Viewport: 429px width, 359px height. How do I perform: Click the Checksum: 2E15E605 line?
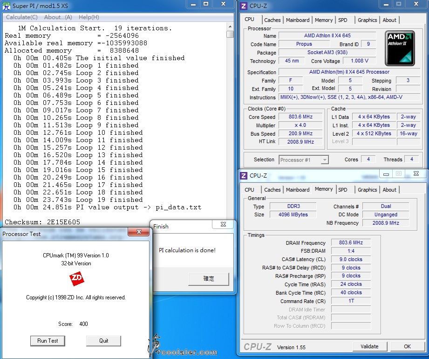tap(42, 222)
